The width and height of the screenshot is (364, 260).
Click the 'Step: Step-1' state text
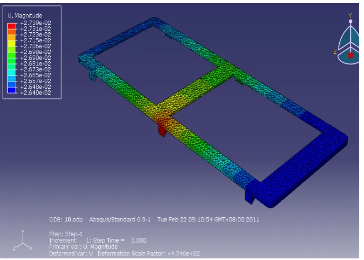[x=66, y=234]
